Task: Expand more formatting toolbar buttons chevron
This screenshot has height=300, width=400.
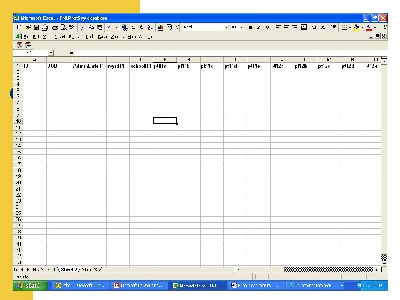Action: pyautogui.click(x=385, y=27)
